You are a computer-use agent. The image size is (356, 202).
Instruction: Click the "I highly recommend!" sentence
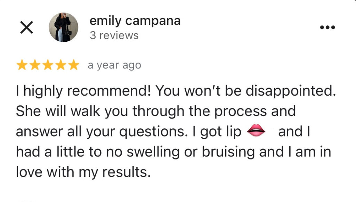(x=83, y=91)
